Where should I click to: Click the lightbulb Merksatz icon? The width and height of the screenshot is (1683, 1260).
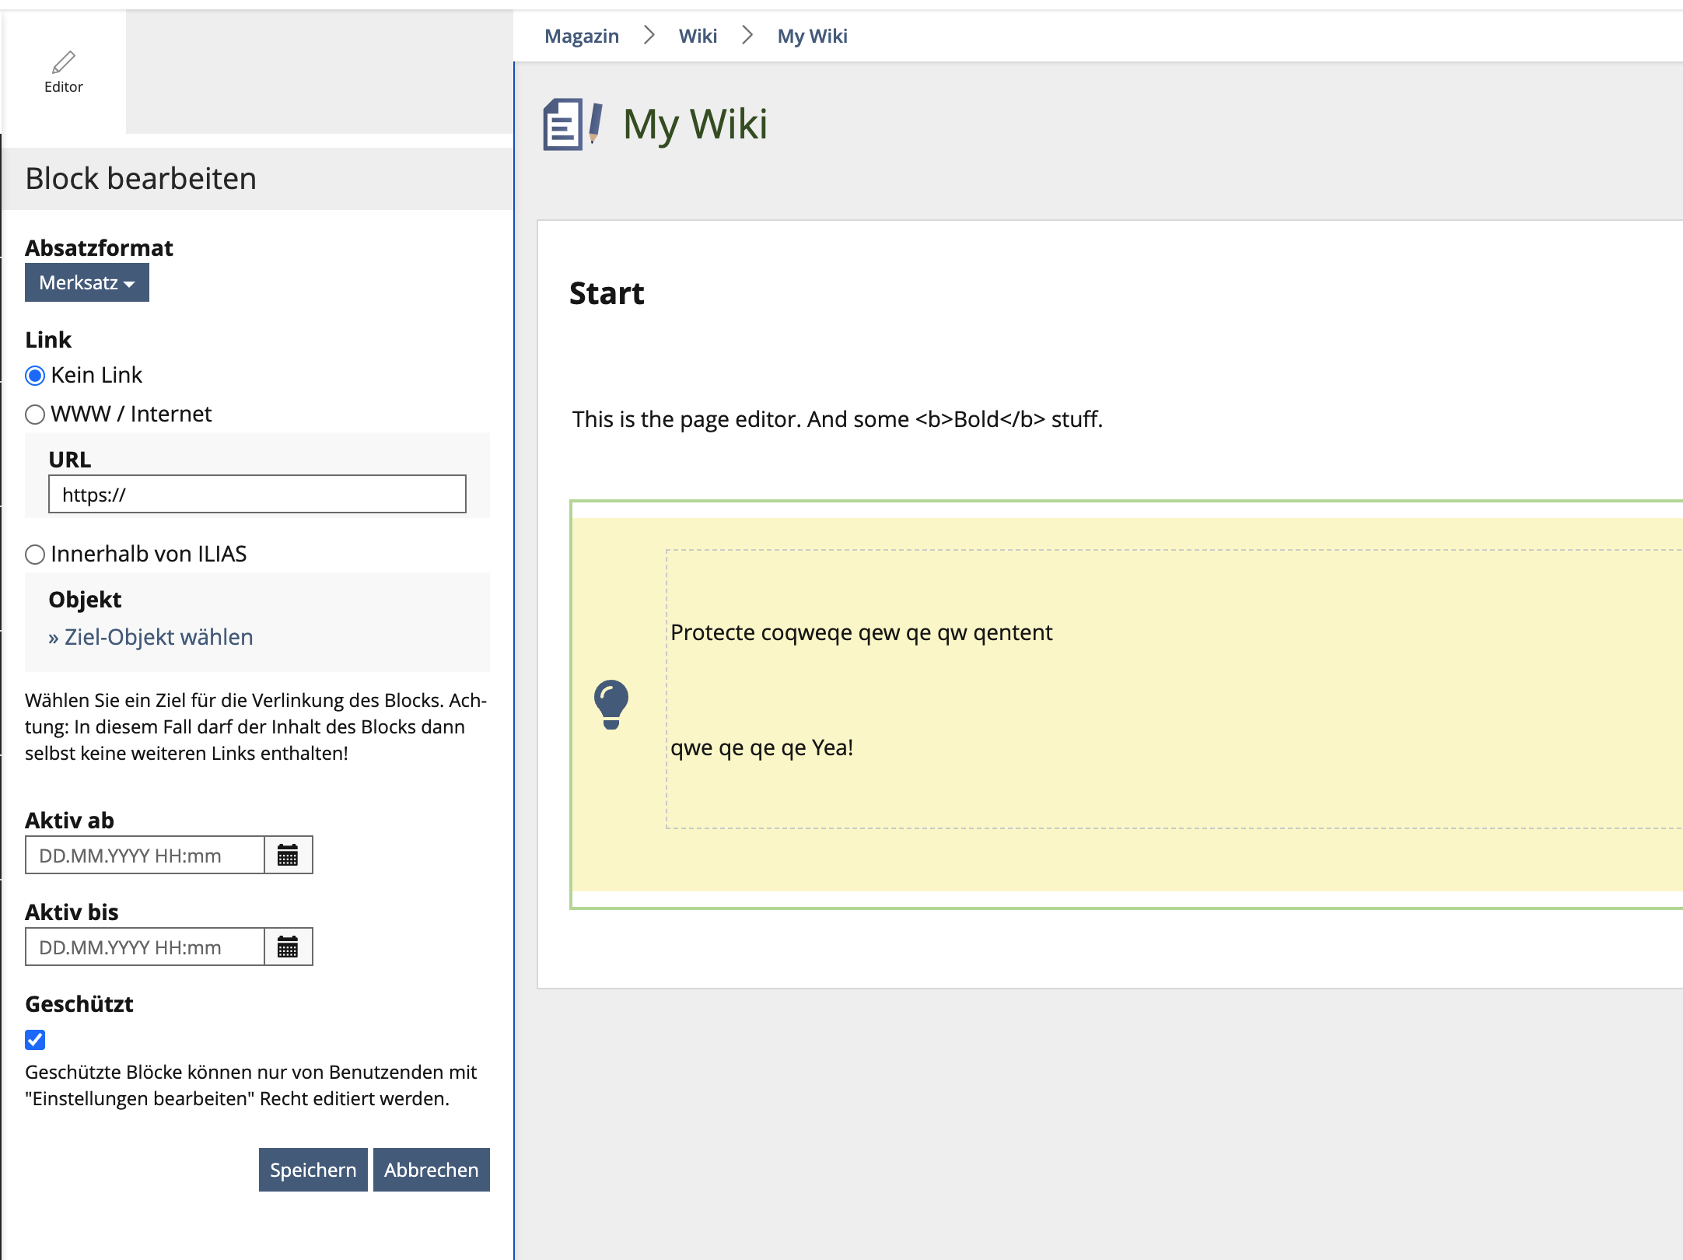click(611, 704)
